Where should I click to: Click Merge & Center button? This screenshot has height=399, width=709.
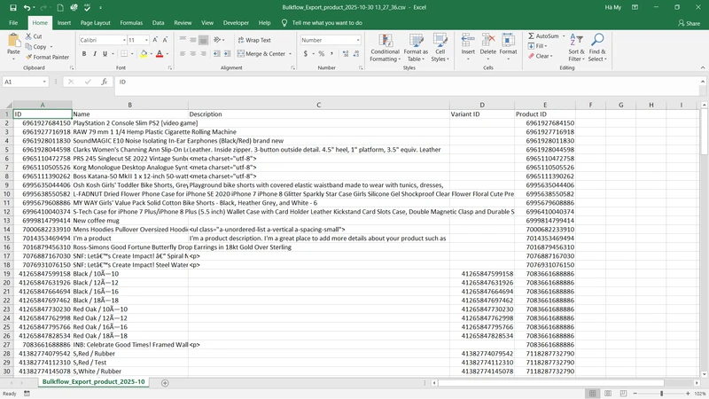[261, 54]
